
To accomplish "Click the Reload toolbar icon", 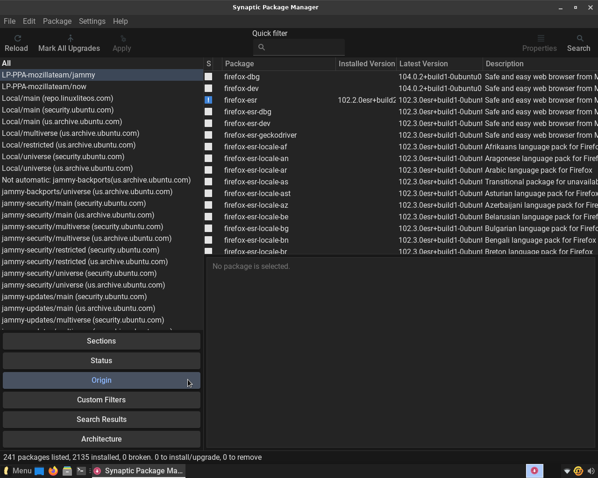I will [17, 38].
